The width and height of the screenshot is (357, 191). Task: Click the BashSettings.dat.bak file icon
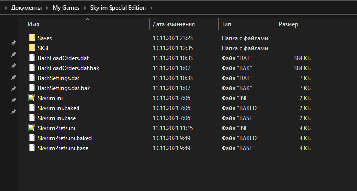32,88
